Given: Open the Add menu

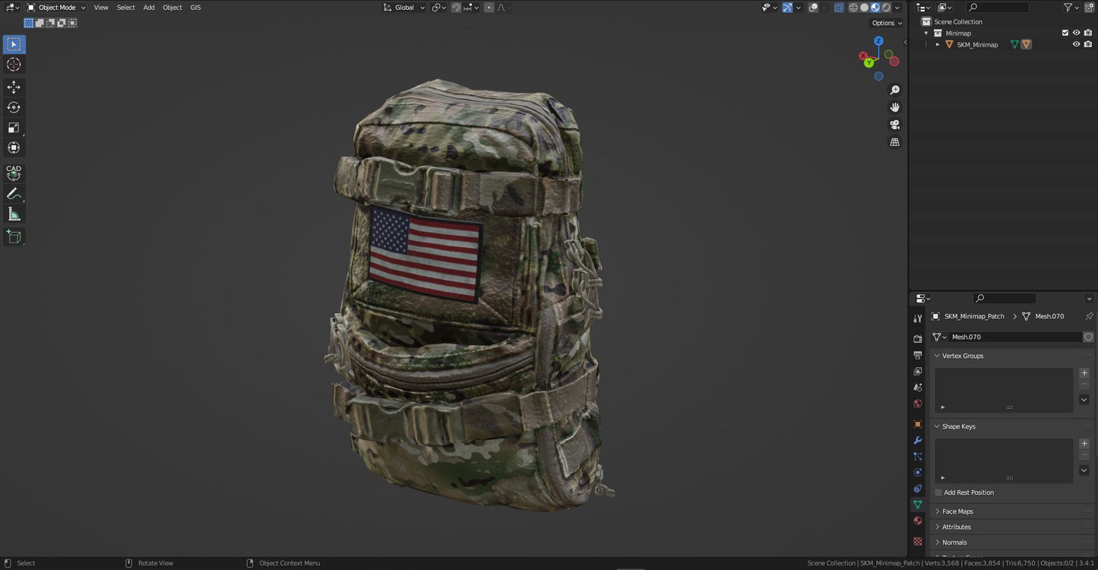Looking at the screenshot, I should click(x=149, y=8).
